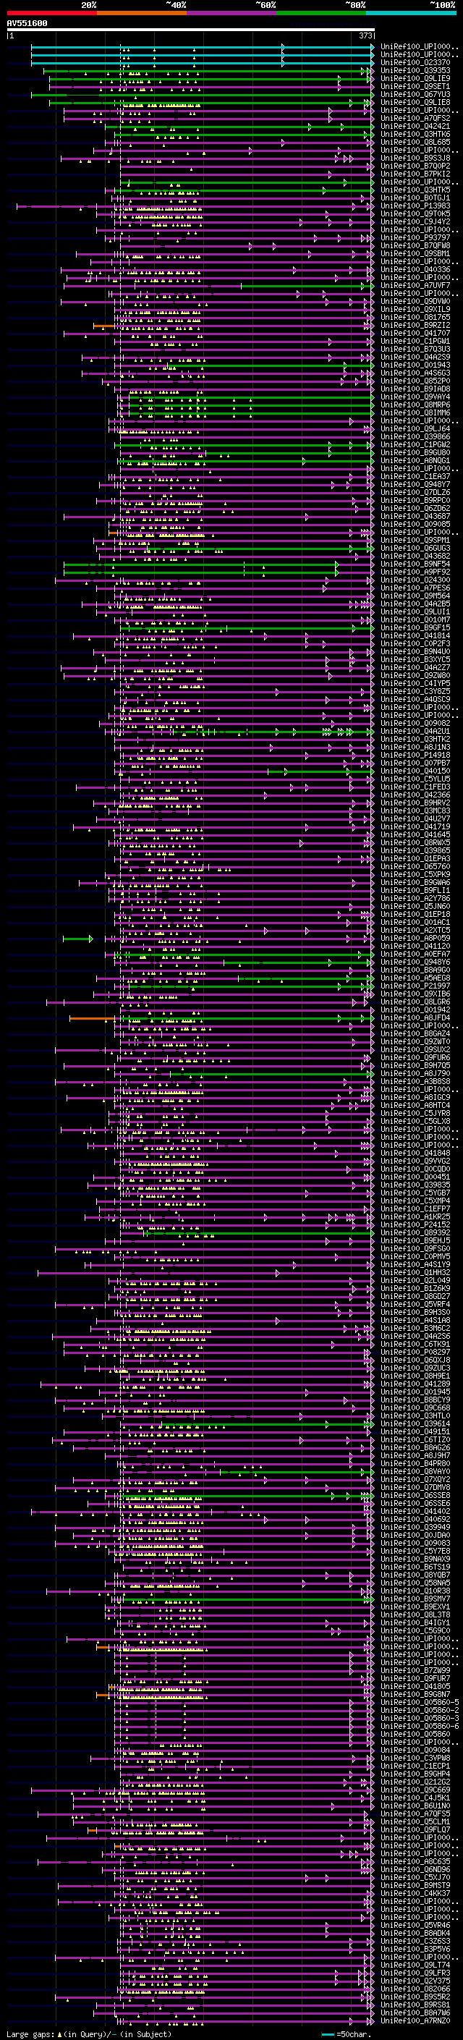Click the UniRef100_A8P059 label

click(415, 939)
